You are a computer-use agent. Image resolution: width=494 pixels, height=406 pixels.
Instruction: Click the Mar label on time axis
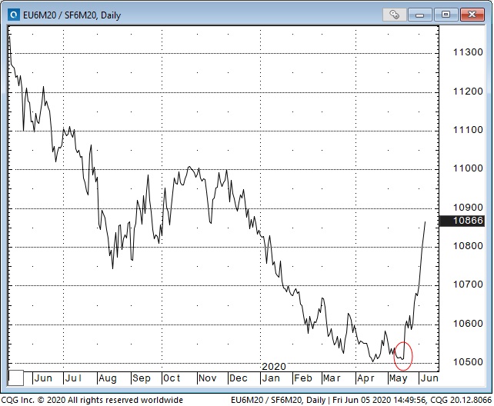(332, 378)
